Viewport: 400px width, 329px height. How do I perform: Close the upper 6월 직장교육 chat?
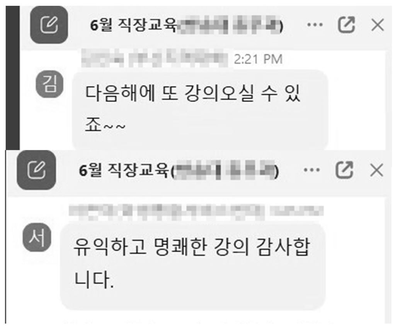378,25
